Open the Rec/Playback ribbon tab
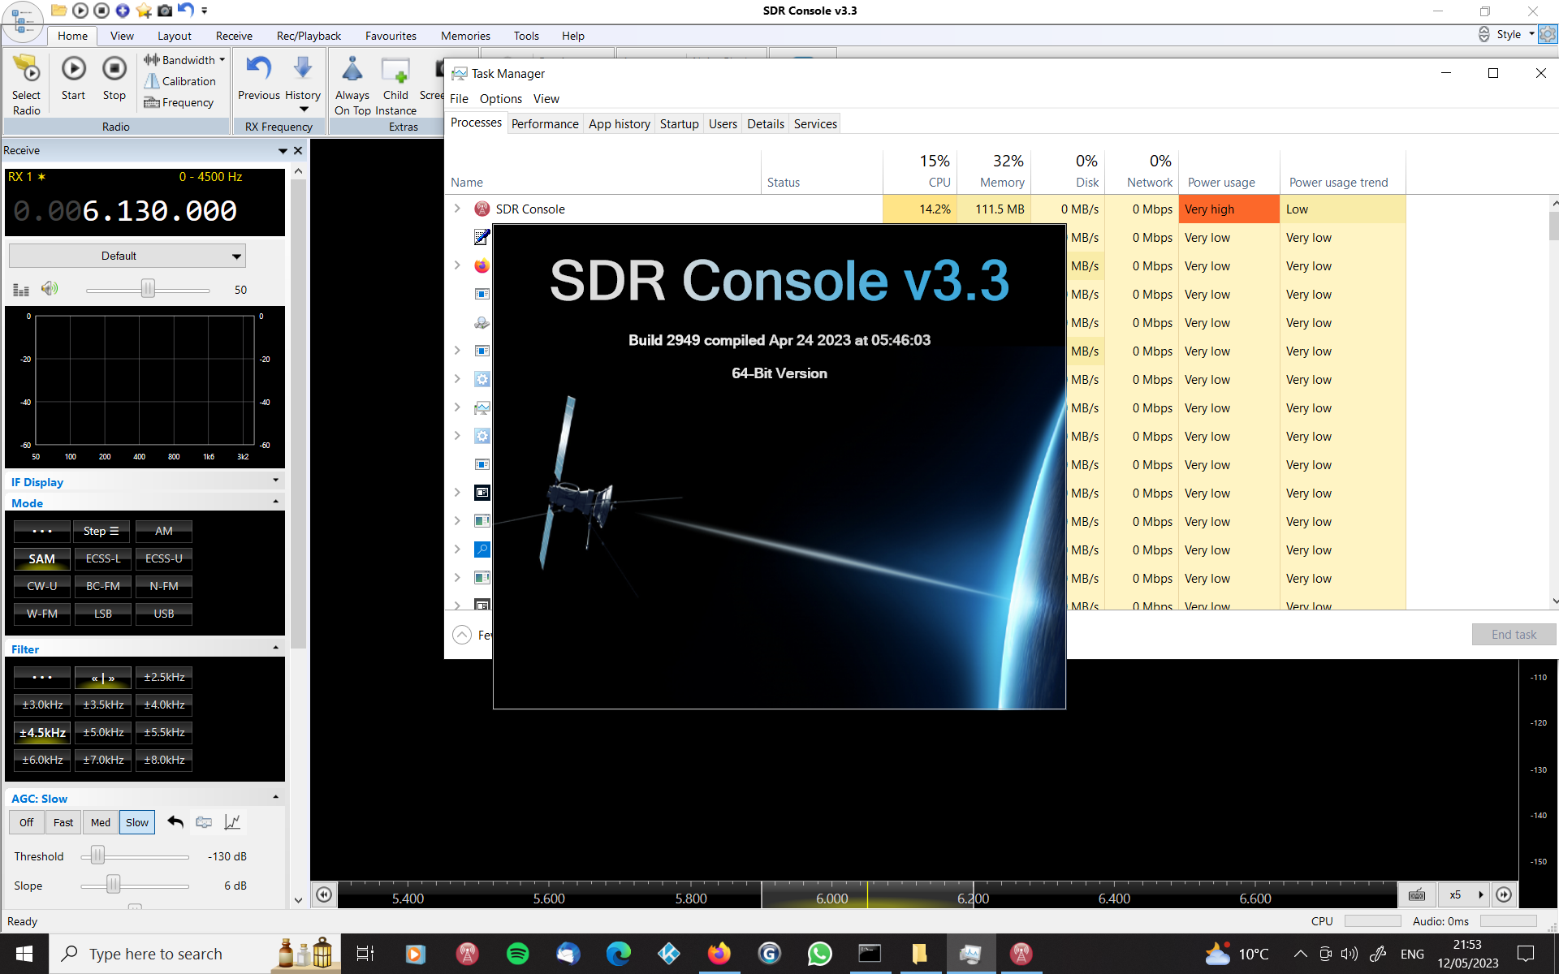The width and height of the screenshot is (1559, 974). pyautogui.click(x=309, y=36)
